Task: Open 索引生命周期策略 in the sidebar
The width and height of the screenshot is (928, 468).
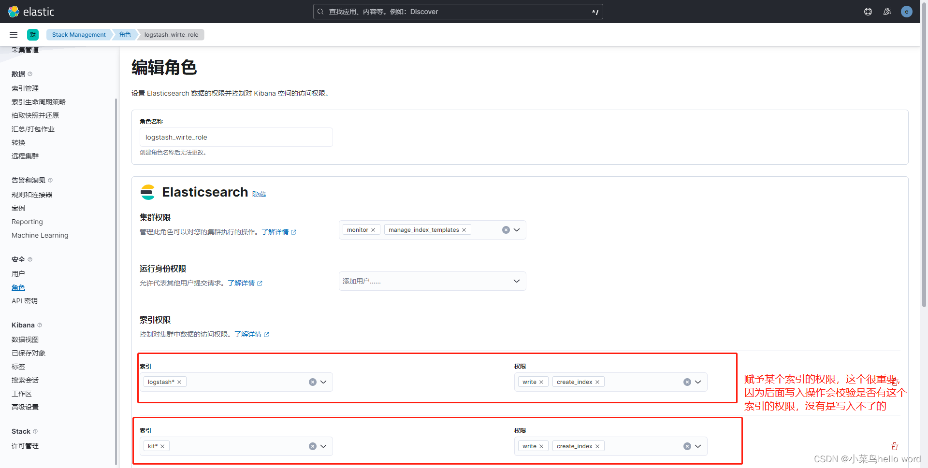Action: click(39, 102)
